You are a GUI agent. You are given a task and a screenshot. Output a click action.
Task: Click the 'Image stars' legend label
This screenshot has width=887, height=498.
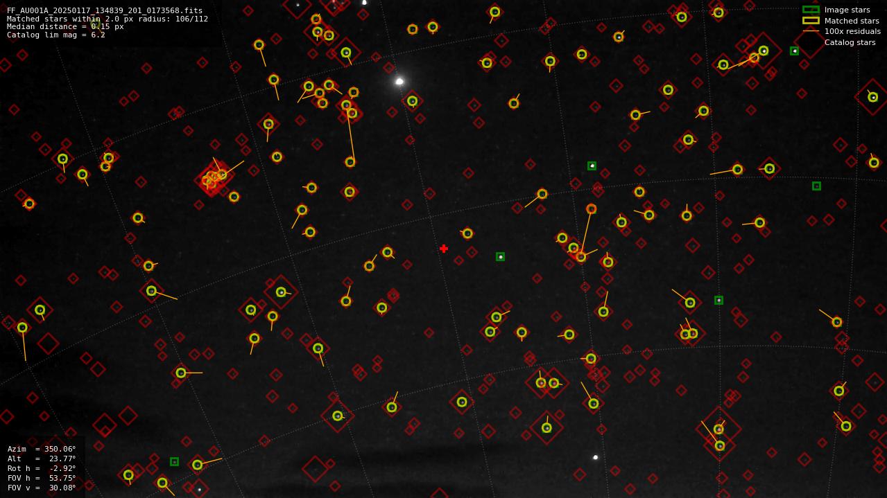point(847,10)
